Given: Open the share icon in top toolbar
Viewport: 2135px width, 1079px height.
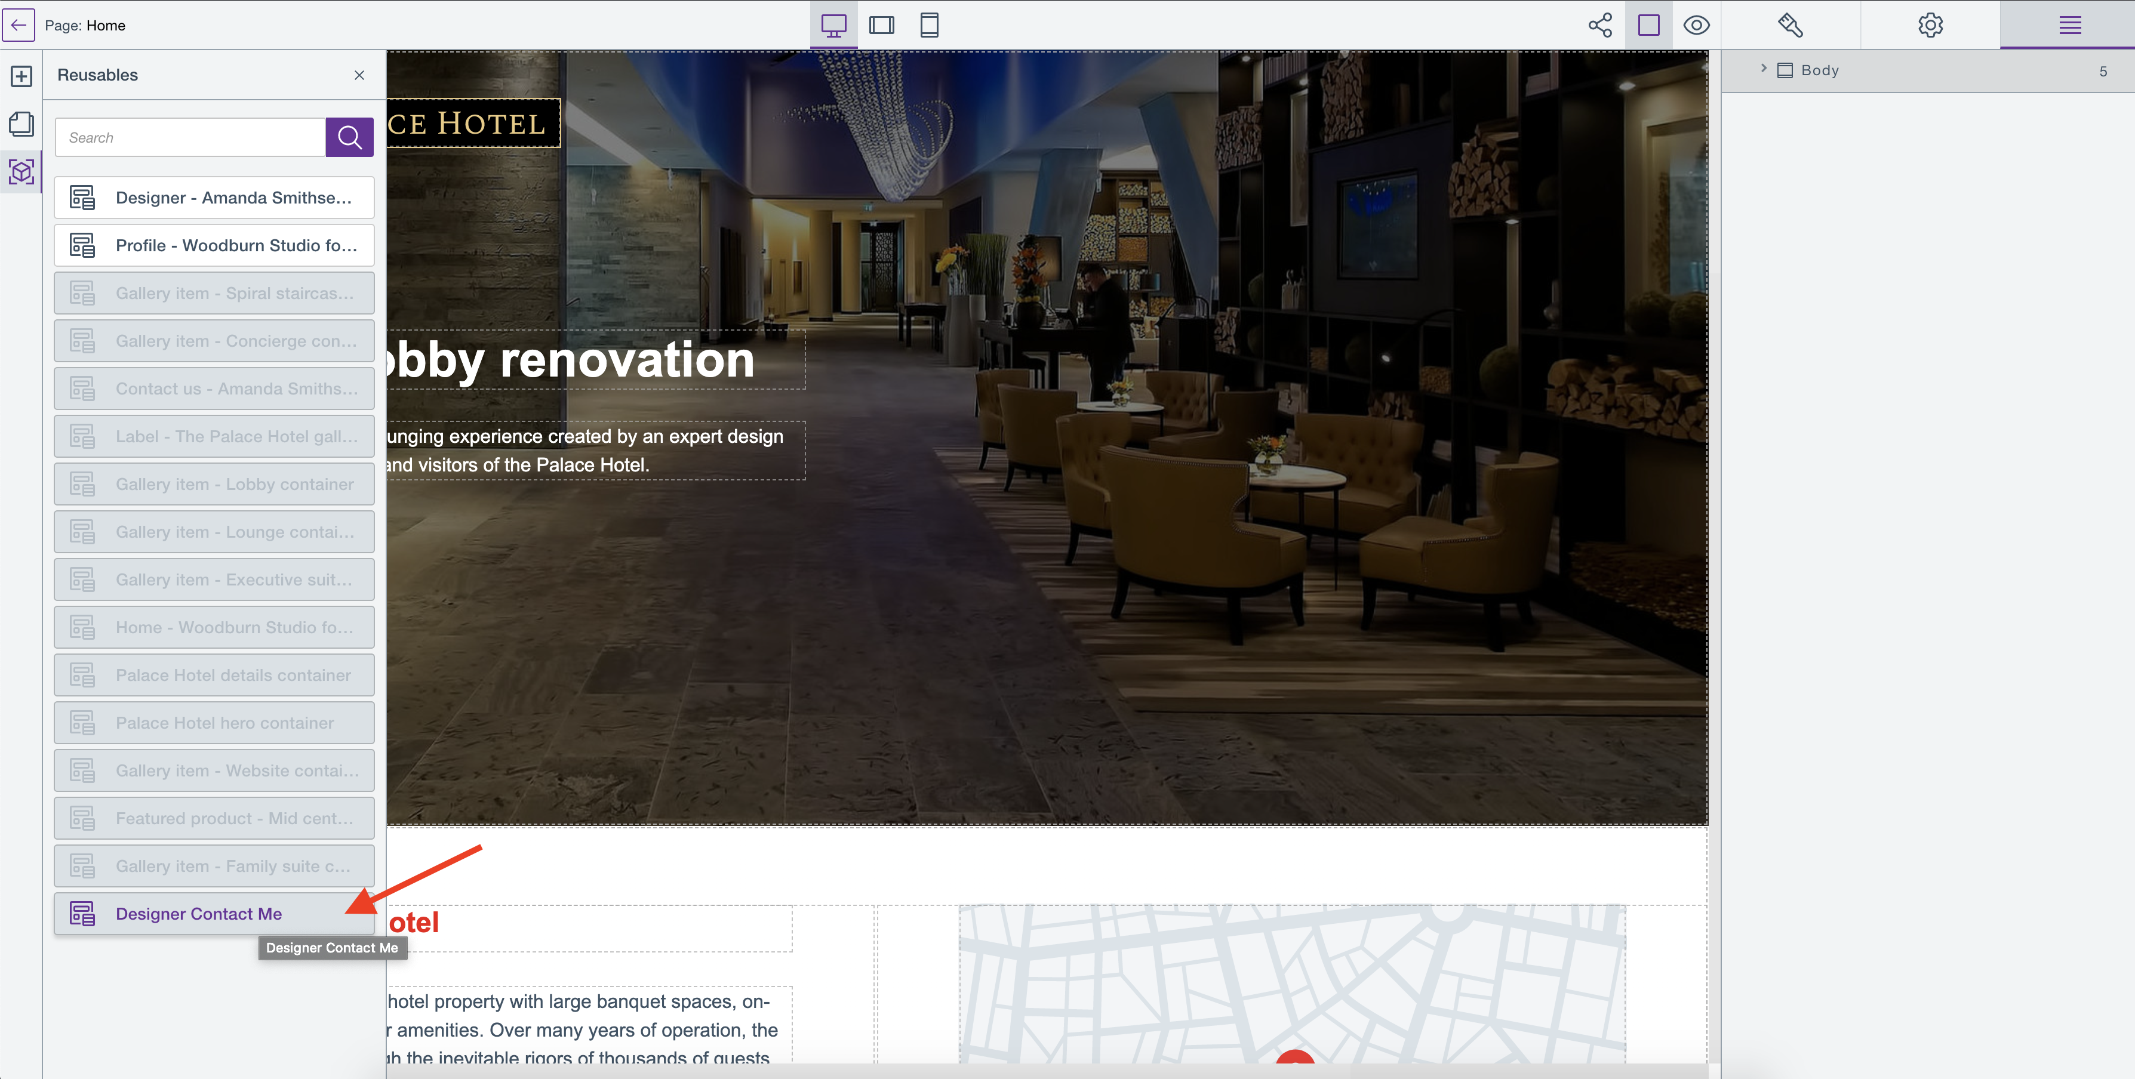Looking at the screenshot, I should click(1599, 25).
